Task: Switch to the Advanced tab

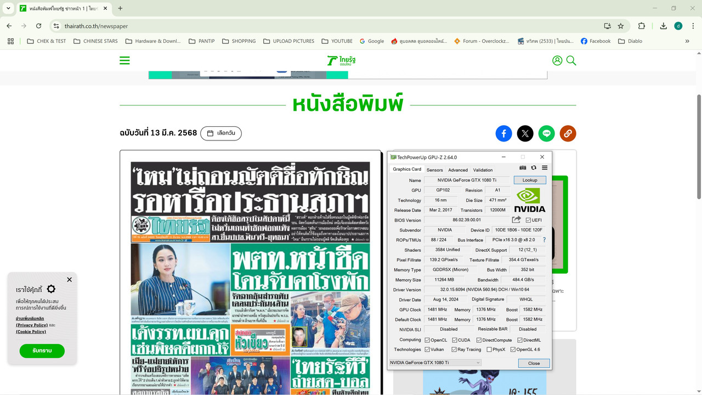Action: pyautogui.click(x=458, y=170)
